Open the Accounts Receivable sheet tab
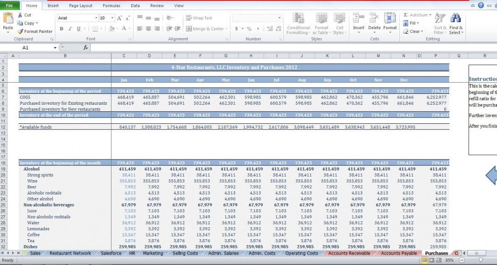This screenshot has width=497, height=265. [349, 253]
